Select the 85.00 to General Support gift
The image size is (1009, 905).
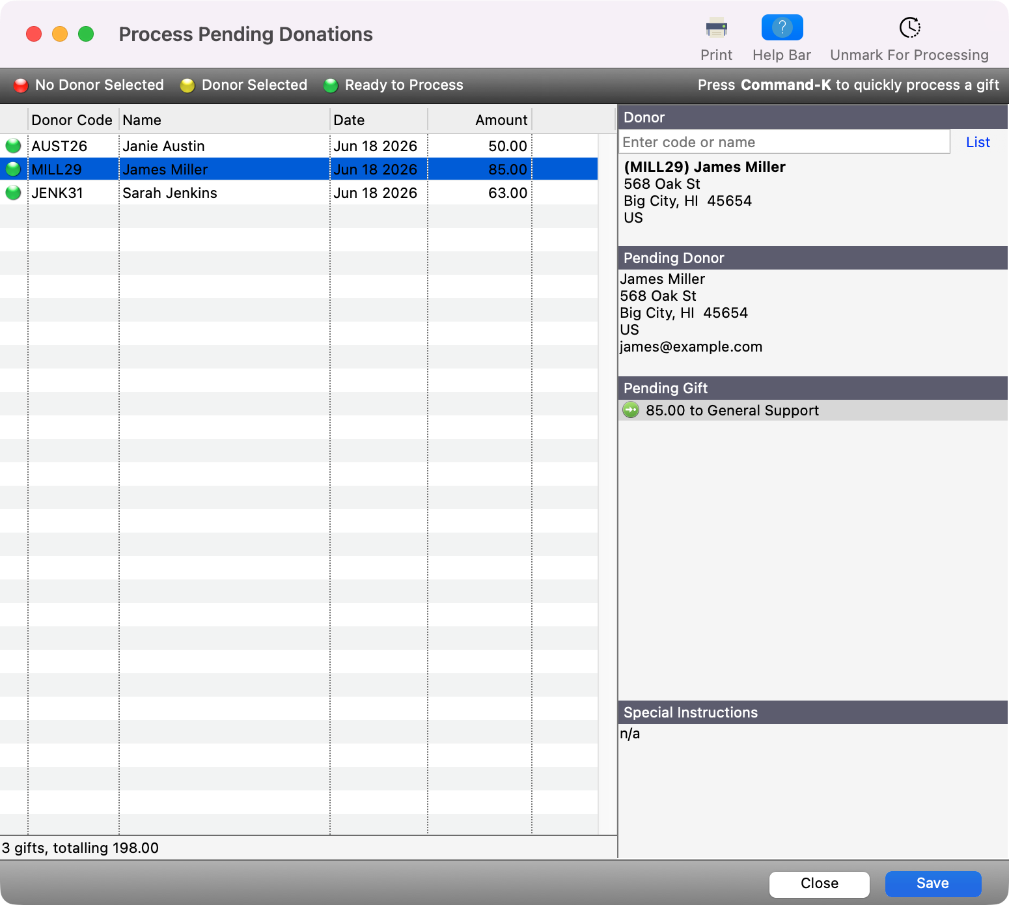pyautogui.click(x=813, y=410)
